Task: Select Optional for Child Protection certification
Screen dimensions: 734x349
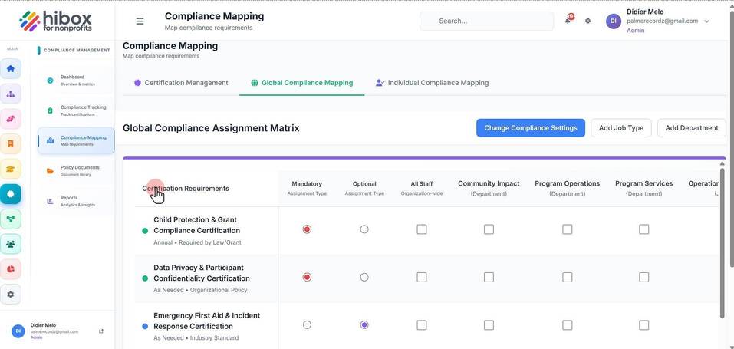Action: point(364,229)
